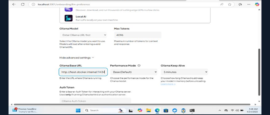Image resolution: width=270 pixels, height=115 pixels.
Task: Follow the Learn more link
Action: (x=168, y=84)
